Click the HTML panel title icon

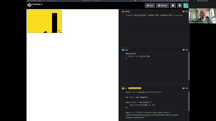pyautogui.click(x=123, y=12)
